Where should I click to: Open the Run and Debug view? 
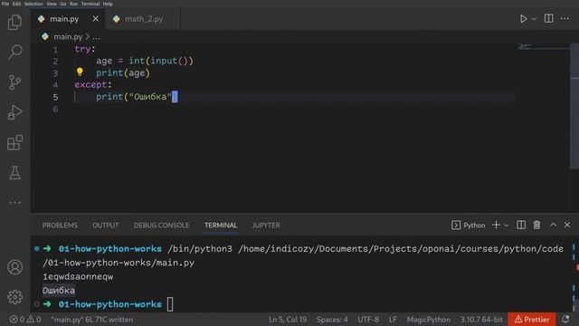pyautogui.click(x=14, y=112)
